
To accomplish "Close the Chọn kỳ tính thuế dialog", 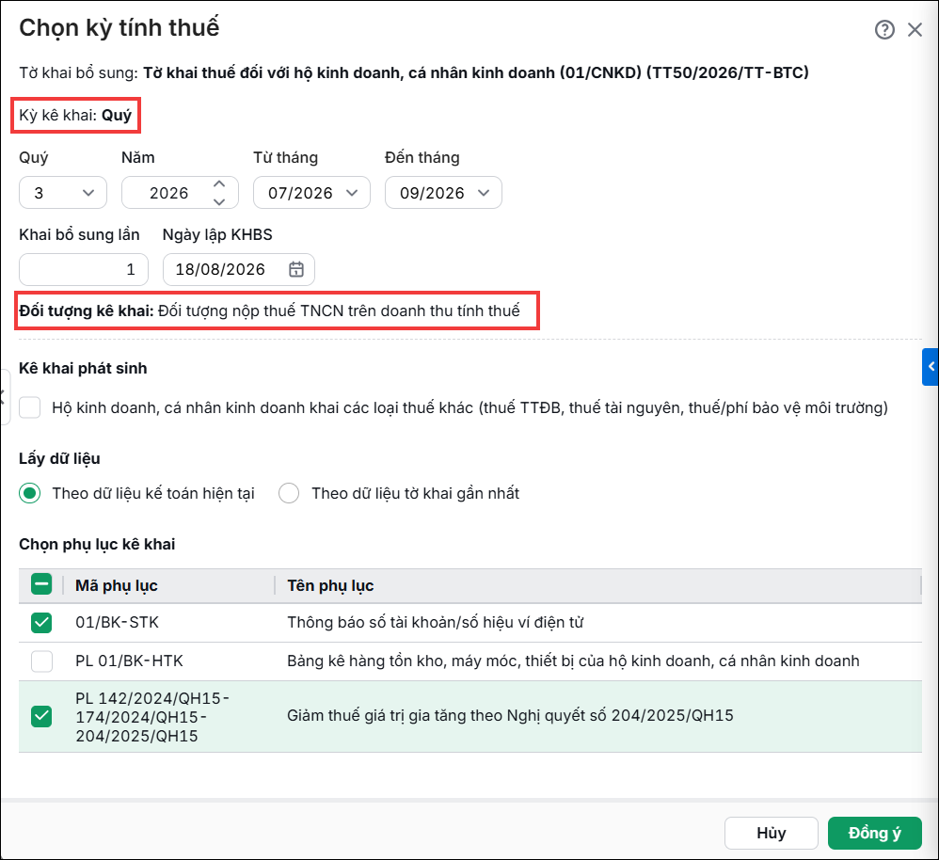I will (x=915, y=29).
